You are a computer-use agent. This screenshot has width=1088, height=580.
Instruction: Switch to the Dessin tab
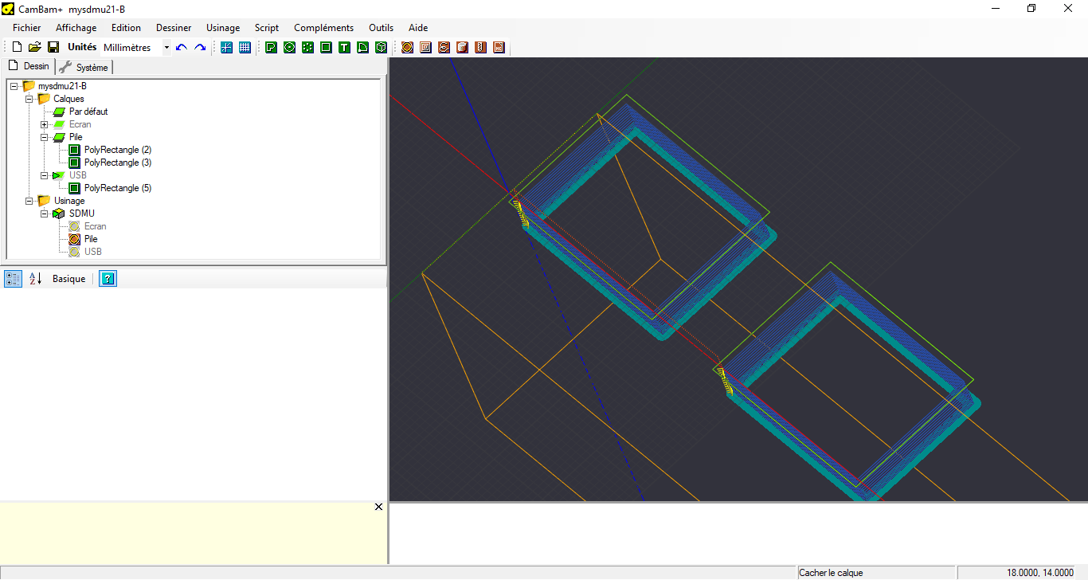point(29,66)
